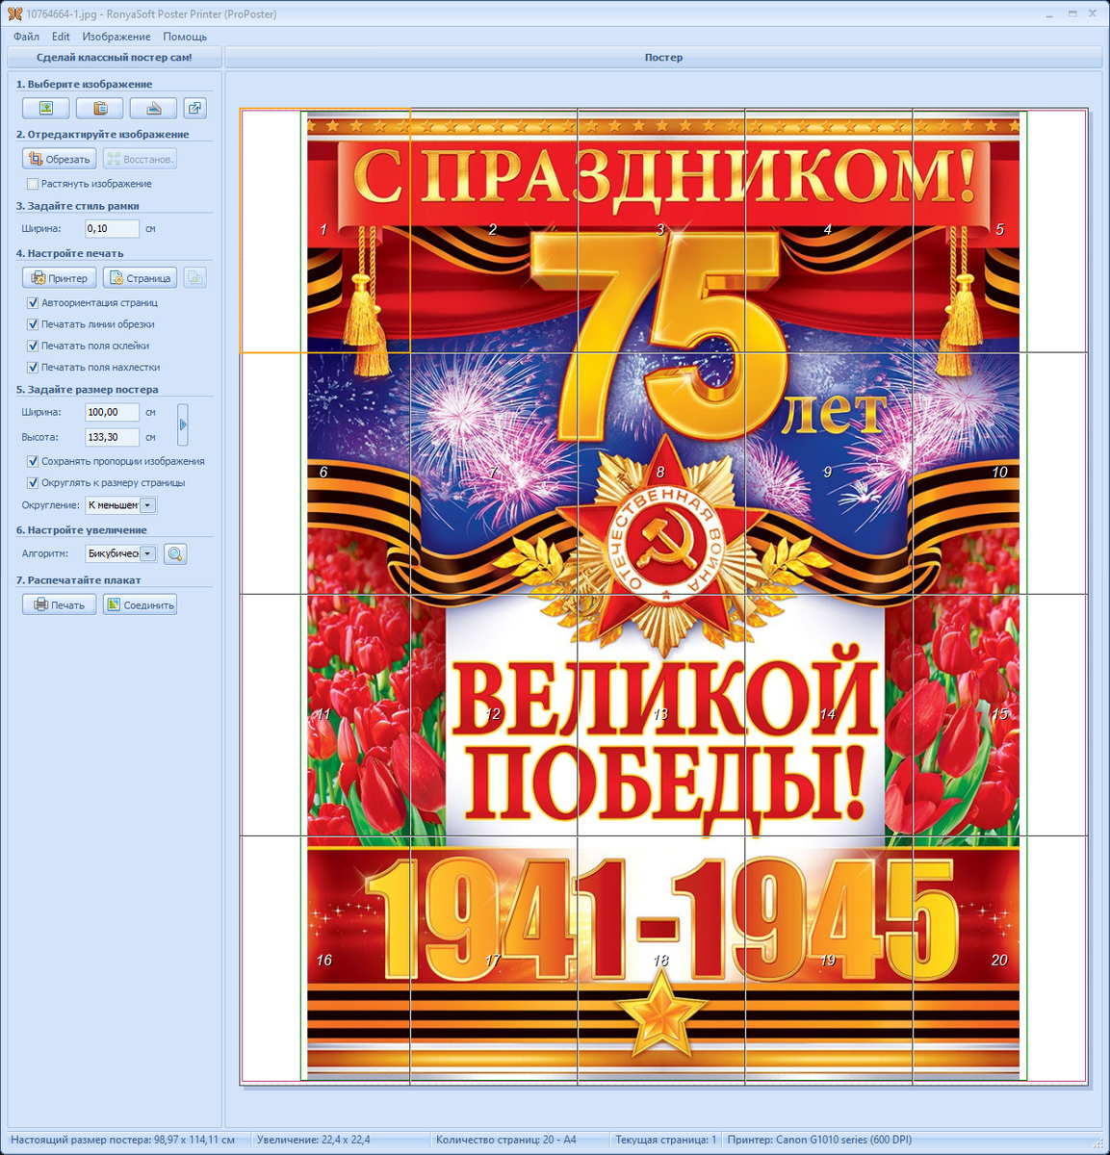The image size is (1110, 1155).
Task: Select poster page tile 1
Action: point(323,230)
